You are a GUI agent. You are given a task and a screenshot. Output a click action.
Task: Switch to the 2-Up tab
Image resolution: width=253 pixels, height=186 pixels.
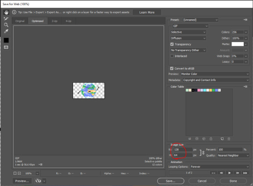[x=54, y=21]
